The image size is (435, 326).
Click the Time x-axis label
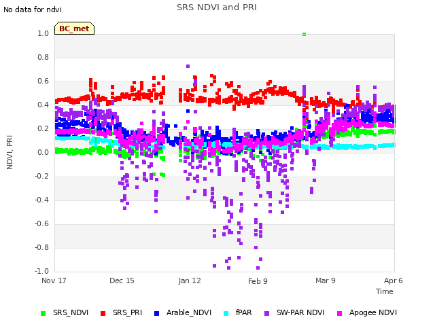pos(385,291)
